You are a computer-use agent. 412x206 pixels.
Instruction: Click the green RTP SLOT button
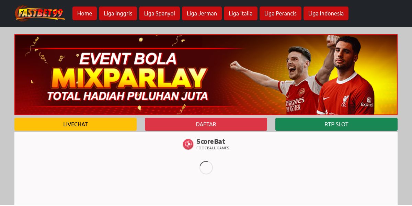point(336,124)
